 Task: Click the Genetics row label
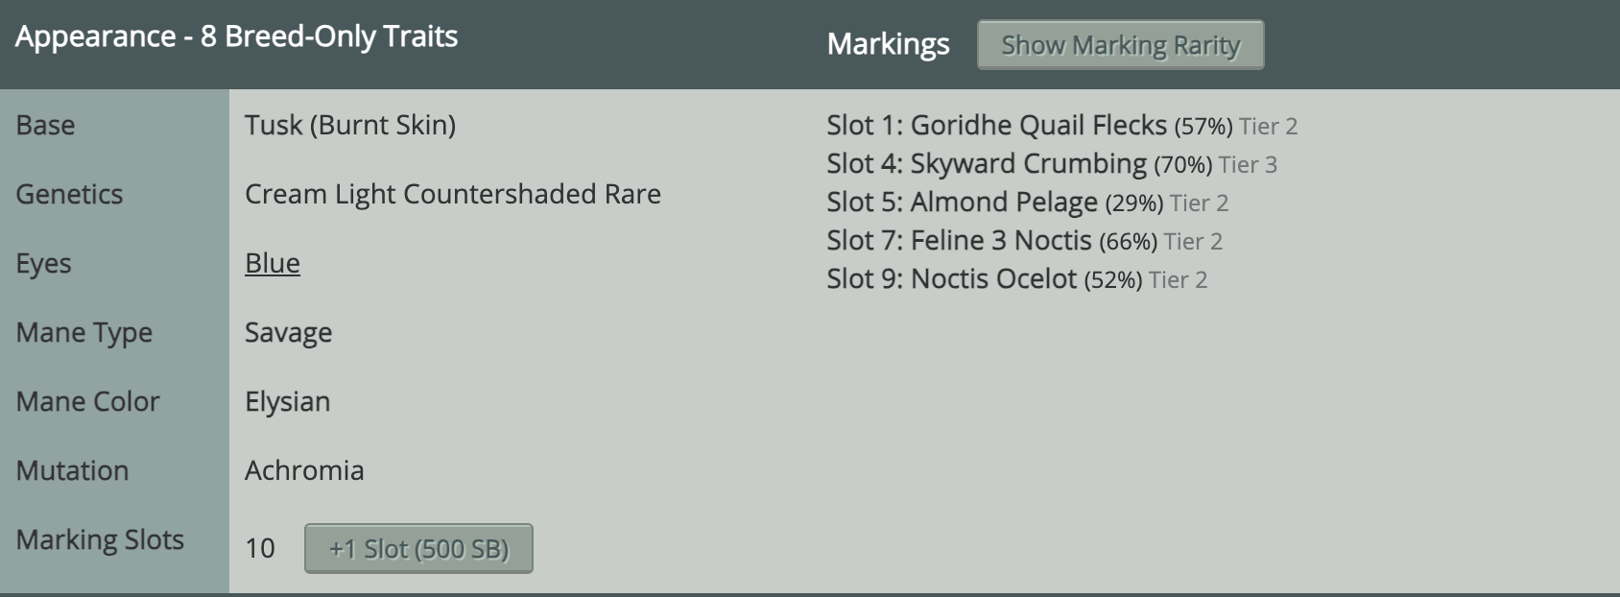69,194
